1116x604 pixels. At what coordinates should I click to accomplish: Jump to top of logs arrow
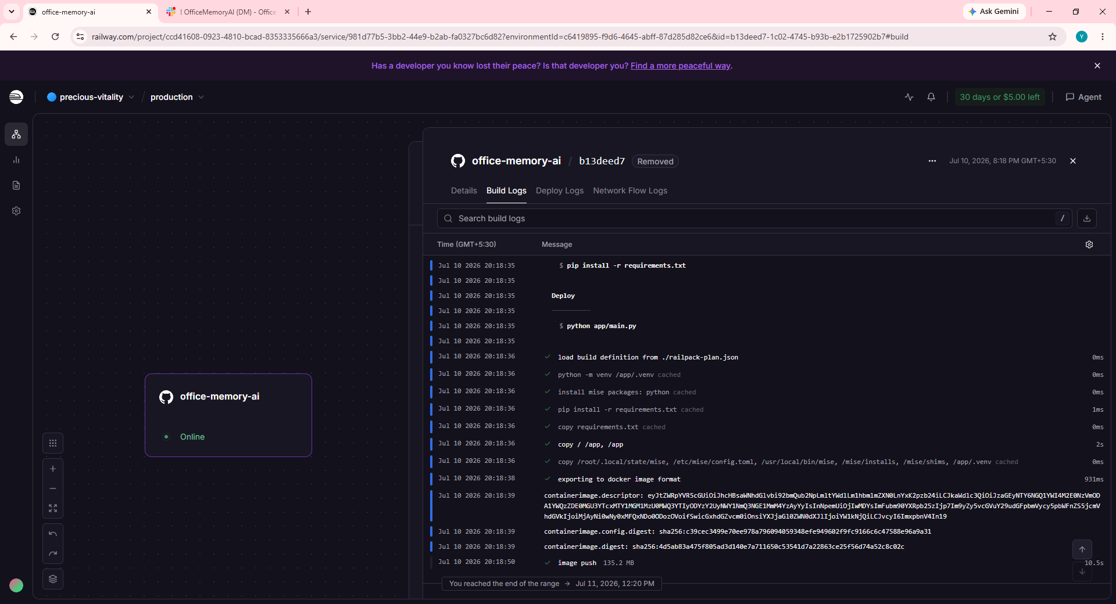point(1082,549)
